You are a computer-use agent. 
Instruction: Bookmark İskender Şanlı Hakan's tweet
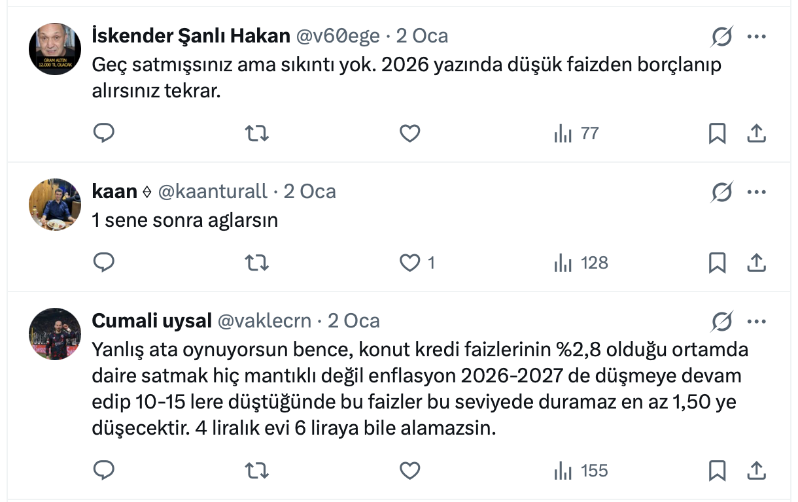pos(718,133)
